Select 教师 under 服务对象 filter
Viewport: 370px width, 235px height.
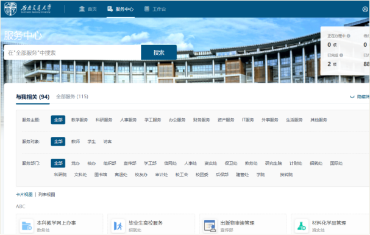pos(76,141)
